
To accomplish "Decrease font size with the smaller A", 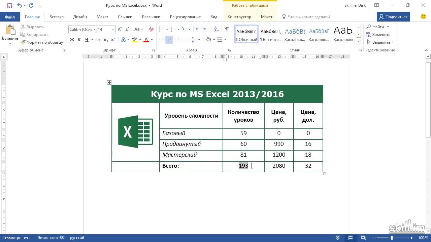I will pos(126,30).
